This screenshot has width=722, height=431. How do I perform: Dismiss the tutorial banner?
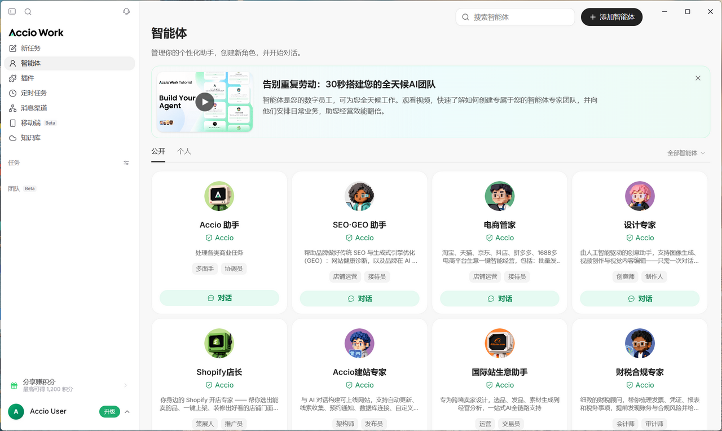coord(698,78)
